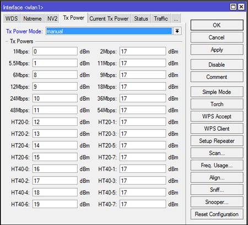The height and width of the screenshot is (225, 248).
Task: Open the Freq. Usage tool
Action: [x=217, y=165]
